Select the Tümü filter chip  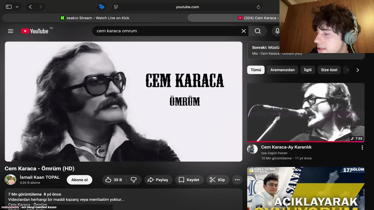click(x=256, y=70)
